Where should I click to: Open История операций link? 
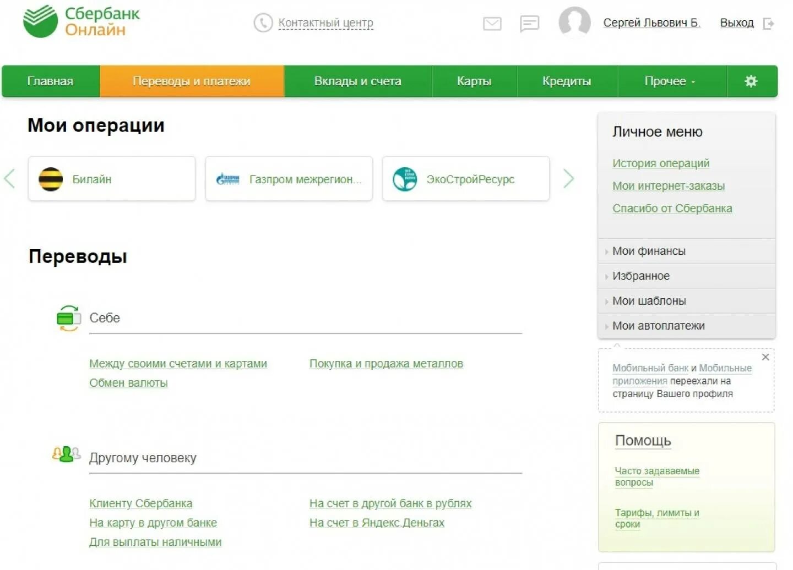coord(661,163)
